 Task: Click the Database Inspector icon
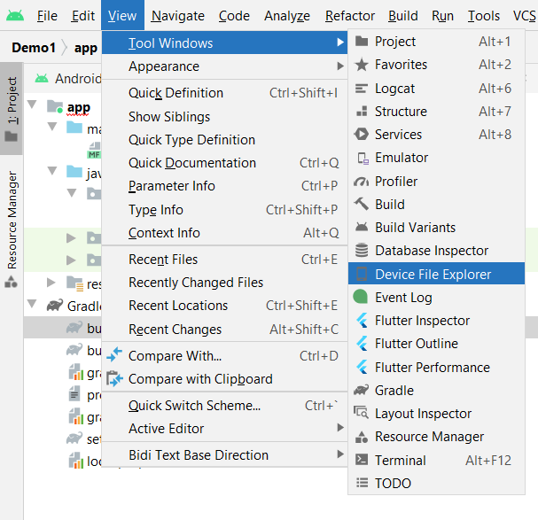(x=362, y=251)
